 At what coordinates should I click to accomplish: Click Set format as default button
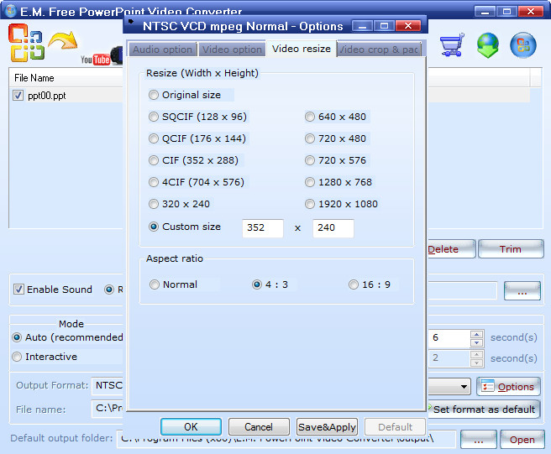point(484,409)
